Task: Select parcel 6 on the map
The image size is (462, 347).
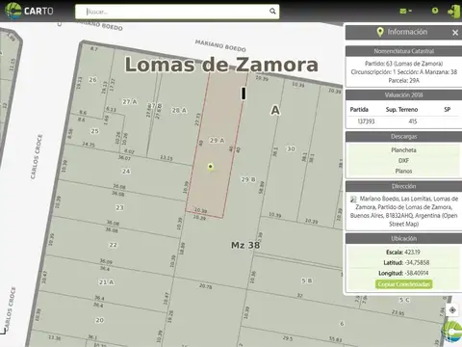Action: point(342,324)
